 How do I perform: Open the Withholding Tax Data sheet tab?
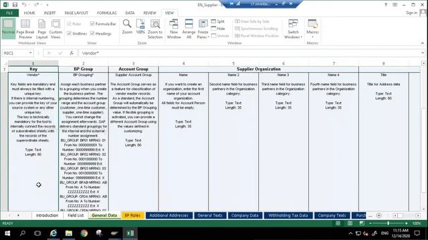(288, 215)
